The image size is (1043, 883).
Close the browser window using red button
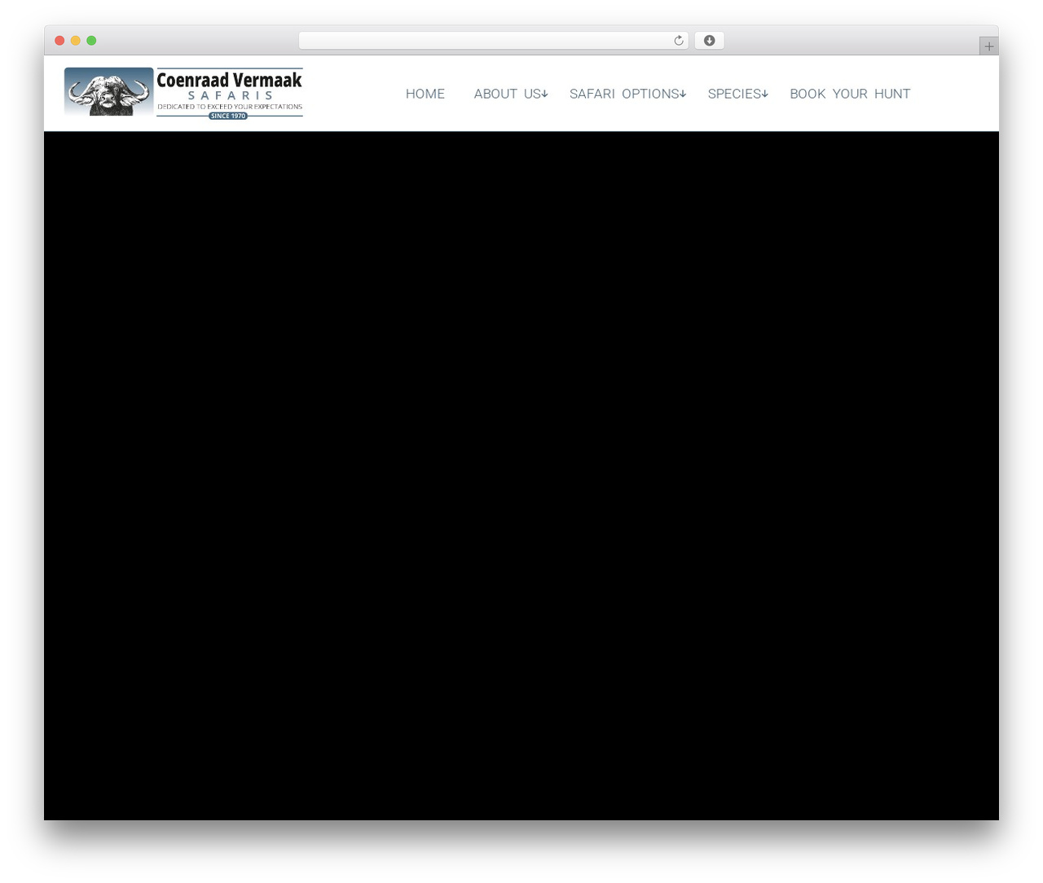tap(59, 41)
